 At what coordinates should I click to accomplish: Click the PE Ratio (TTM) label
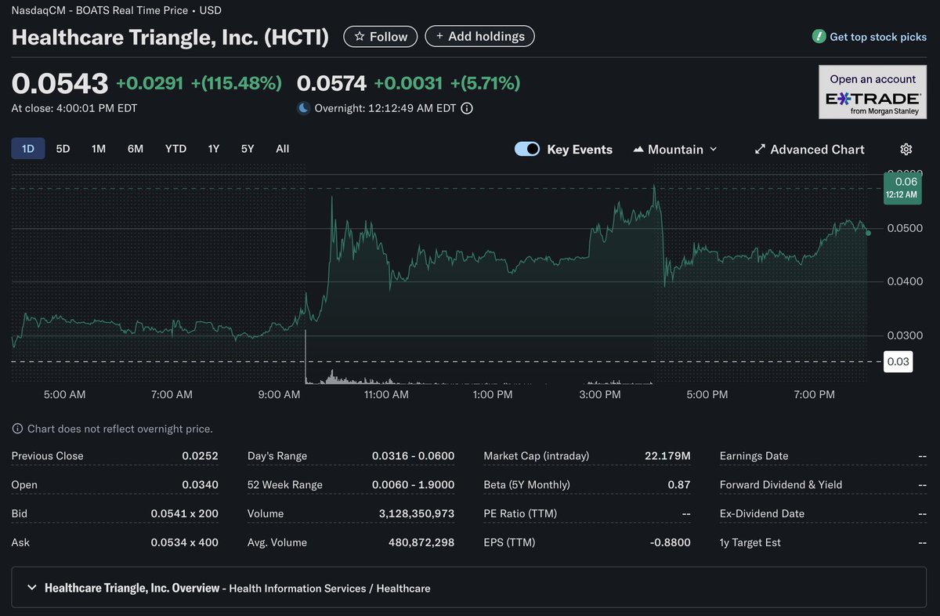click(520, 513)
